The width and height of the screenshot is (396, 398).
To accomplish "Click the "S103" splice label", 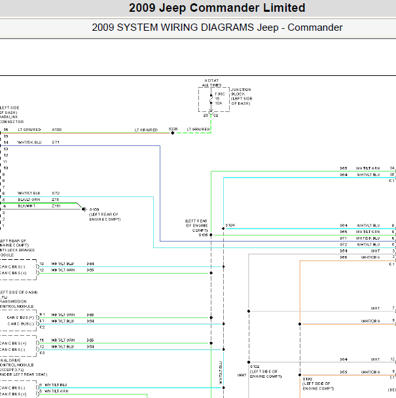I will tap(308, 379).
